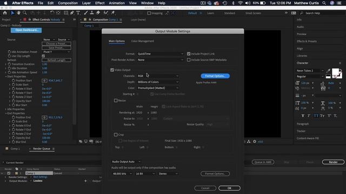Toggle the Video Output checkbox
346x194 pixels.
tap(112, 70)
